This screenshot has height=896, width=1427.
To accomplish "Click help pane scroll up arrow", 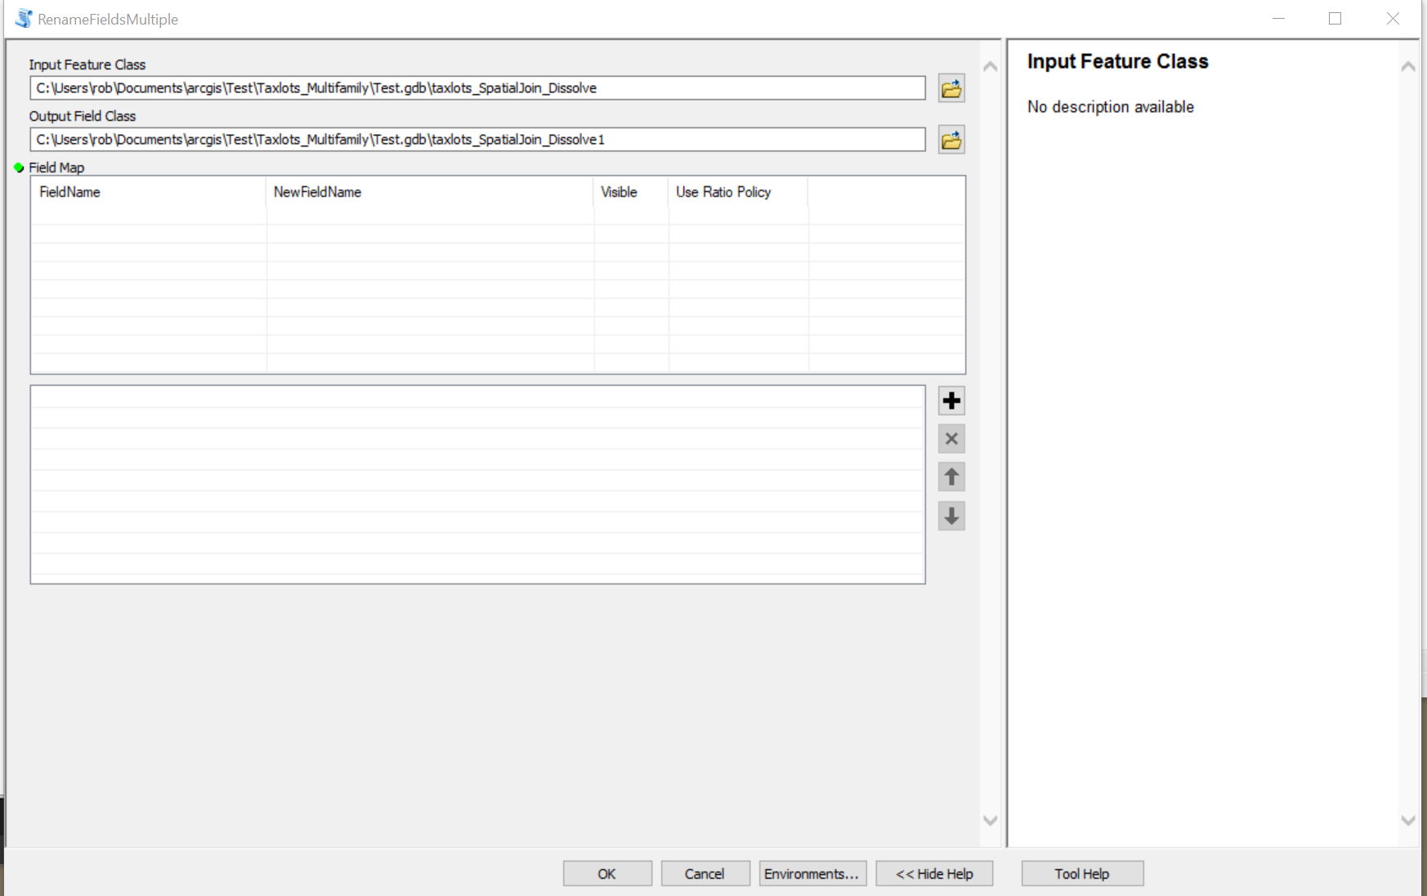I will click(x=1408, y=66).
